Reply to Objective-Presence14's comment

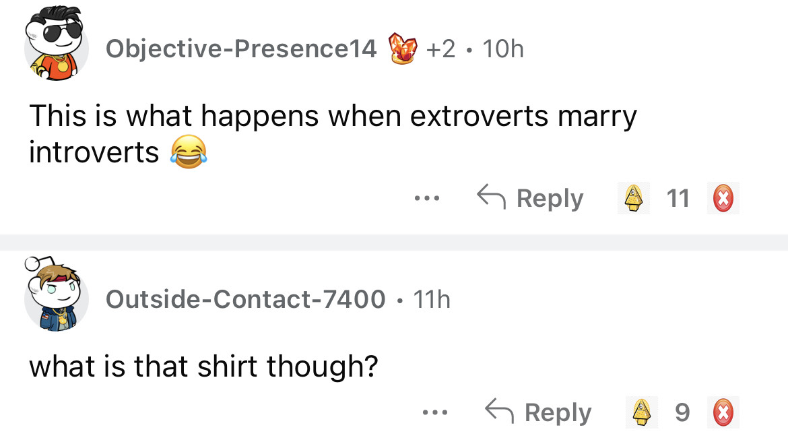click(530, 198)
